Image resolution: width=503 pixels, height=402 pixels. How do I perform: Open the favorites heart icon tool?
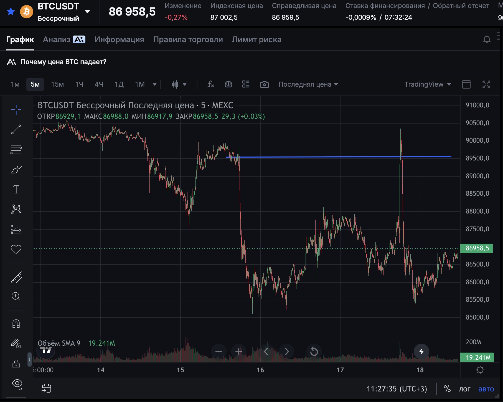tap(16, 249)
